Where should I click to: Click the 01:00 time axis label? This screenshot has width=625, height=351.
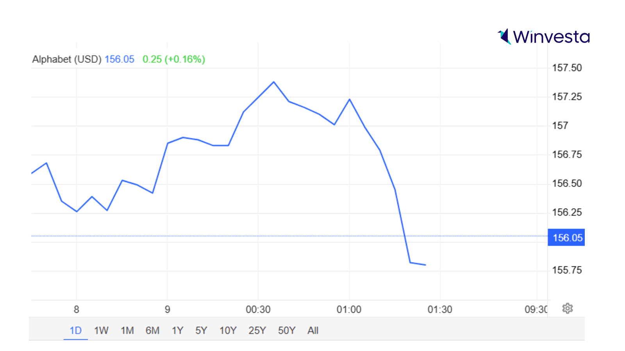349,310
